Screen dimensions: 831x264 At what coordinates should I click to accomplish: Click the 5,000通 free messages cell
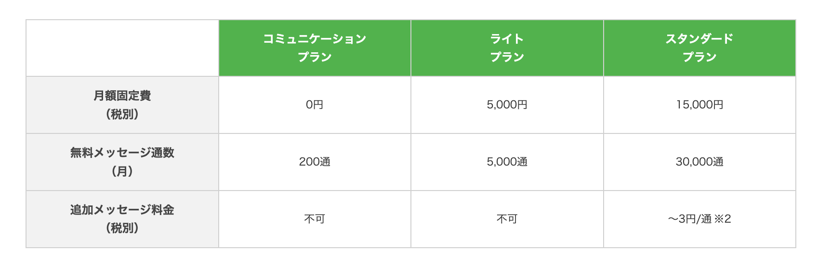point(507,162)
